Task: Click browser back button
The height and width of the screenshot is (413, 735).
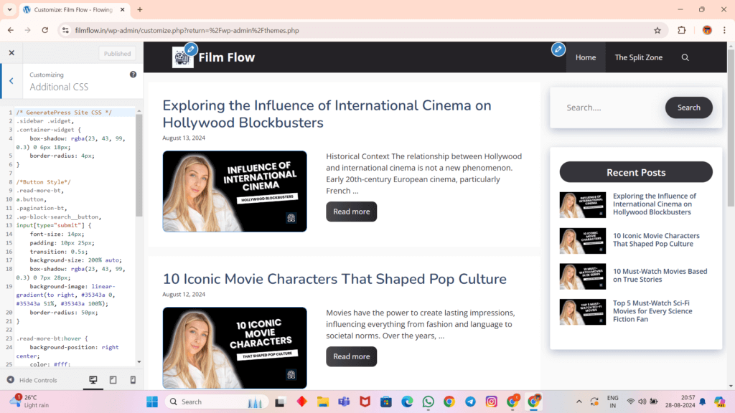Action: pyautogui.click(x=11, y=30)
